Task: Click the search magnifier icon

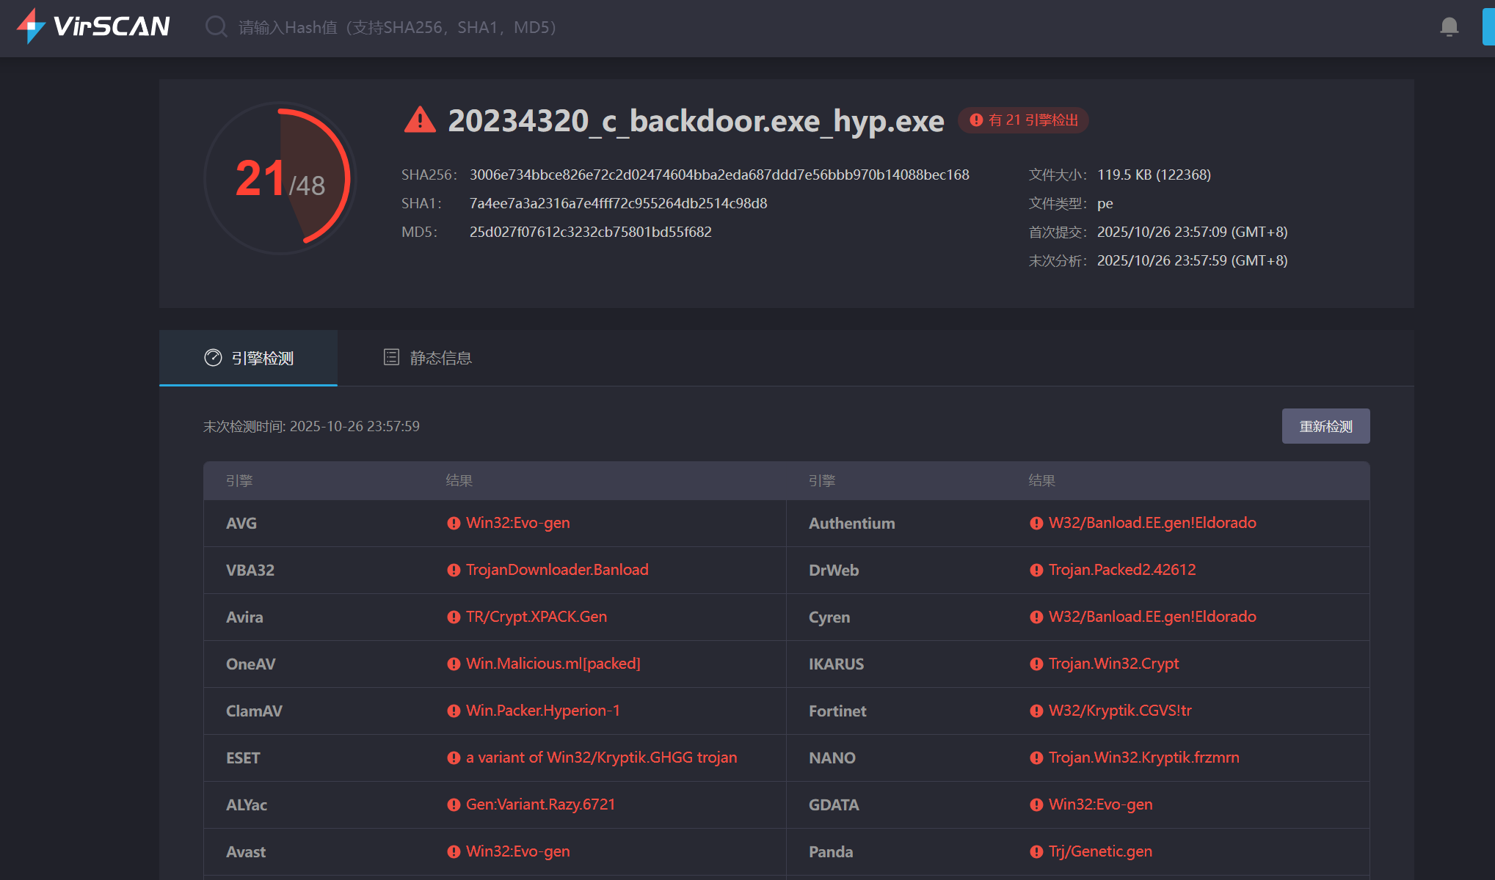Action: point(216,27)
